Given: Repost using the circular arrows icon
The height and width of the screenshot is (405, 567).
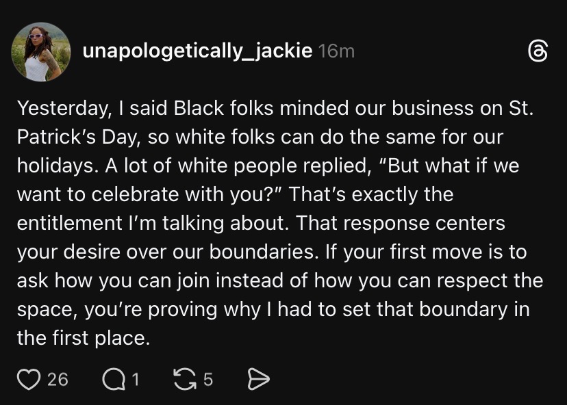Looking at the screenshot, I should 185,380.
